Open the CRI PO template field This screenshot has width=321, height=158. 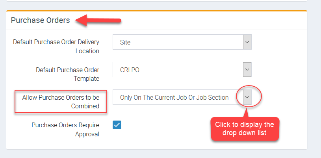[177, 70]
